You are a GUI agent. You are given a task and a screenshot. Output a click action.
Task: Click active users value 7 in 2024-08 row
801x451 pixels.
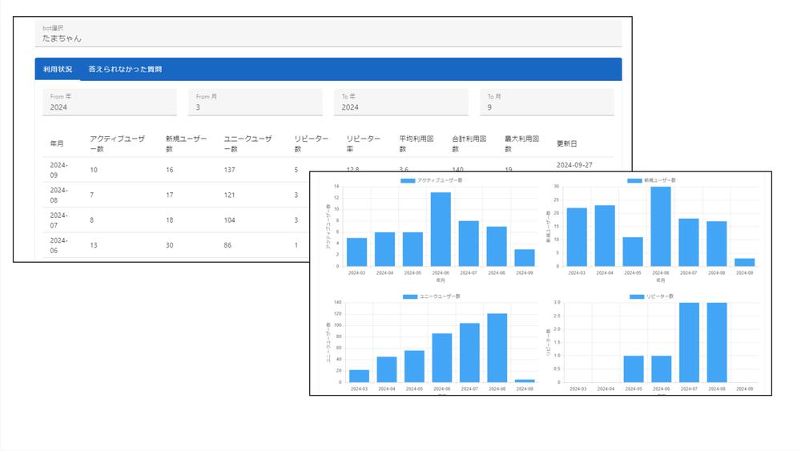[x=91, y=195]
